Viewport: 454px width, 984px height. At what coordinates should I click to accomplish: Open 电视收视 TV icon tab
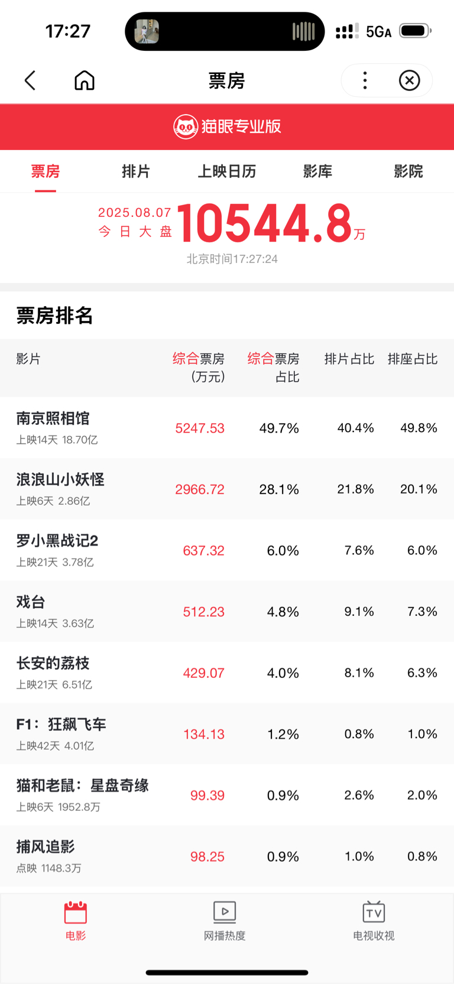[x=374, y=912]
